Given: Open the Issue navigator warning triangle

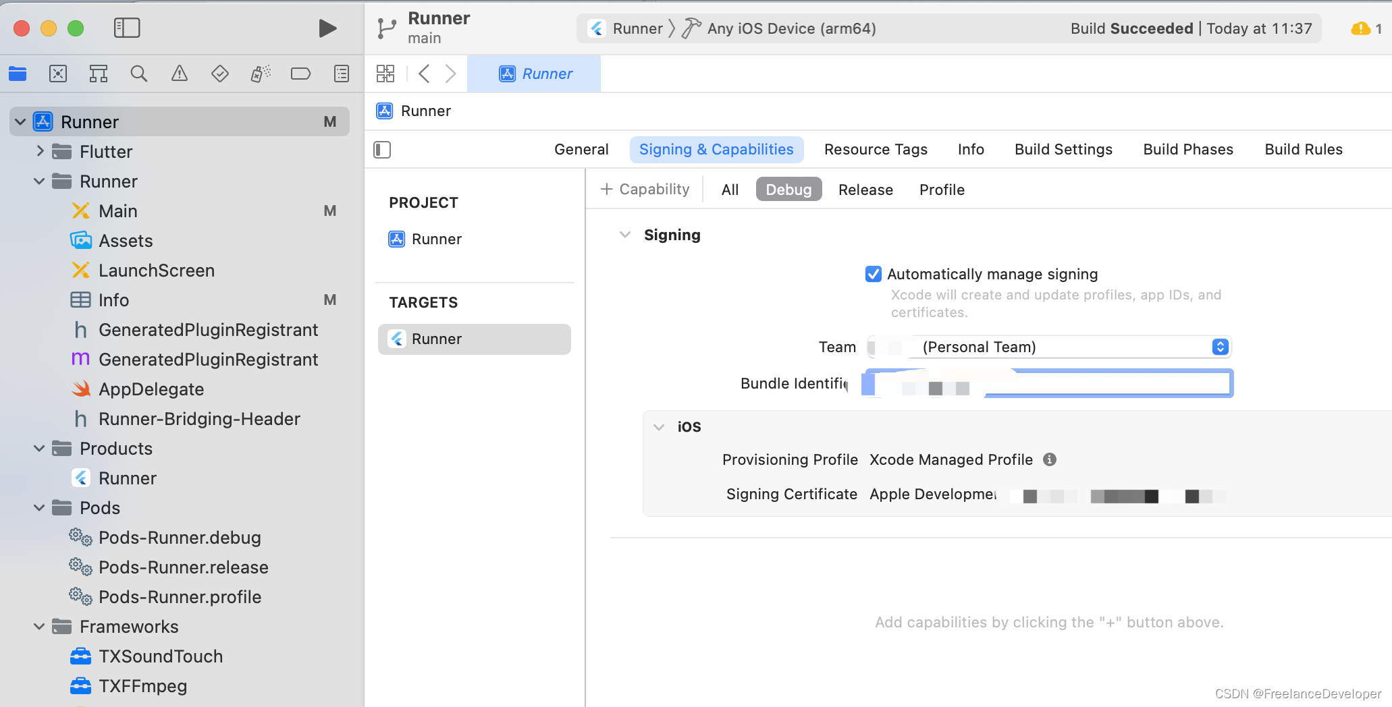Looking at the screenshot, I should (x=180, y=74).
